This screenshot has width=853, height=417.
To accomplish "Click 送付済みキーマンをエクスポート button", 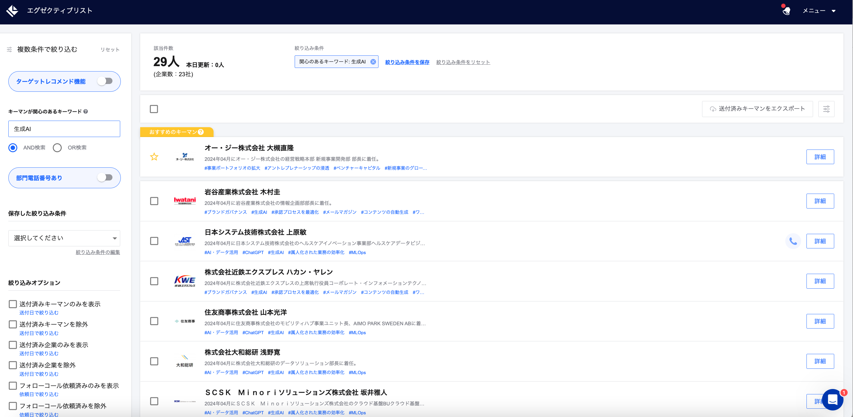I will click(x=757, y=109).
